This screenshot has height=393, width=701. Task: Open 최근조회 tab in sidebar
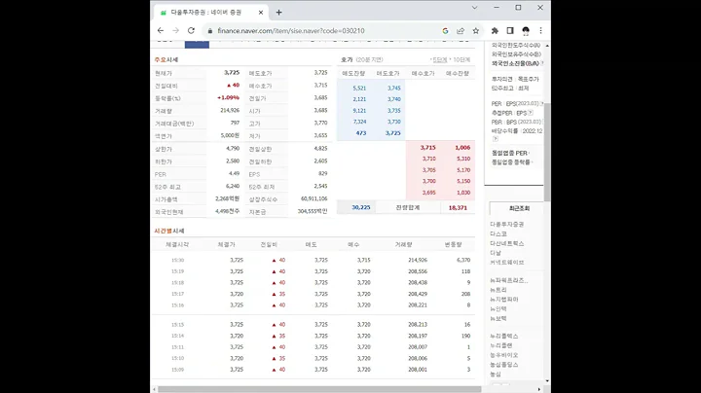tap(519, 208)
